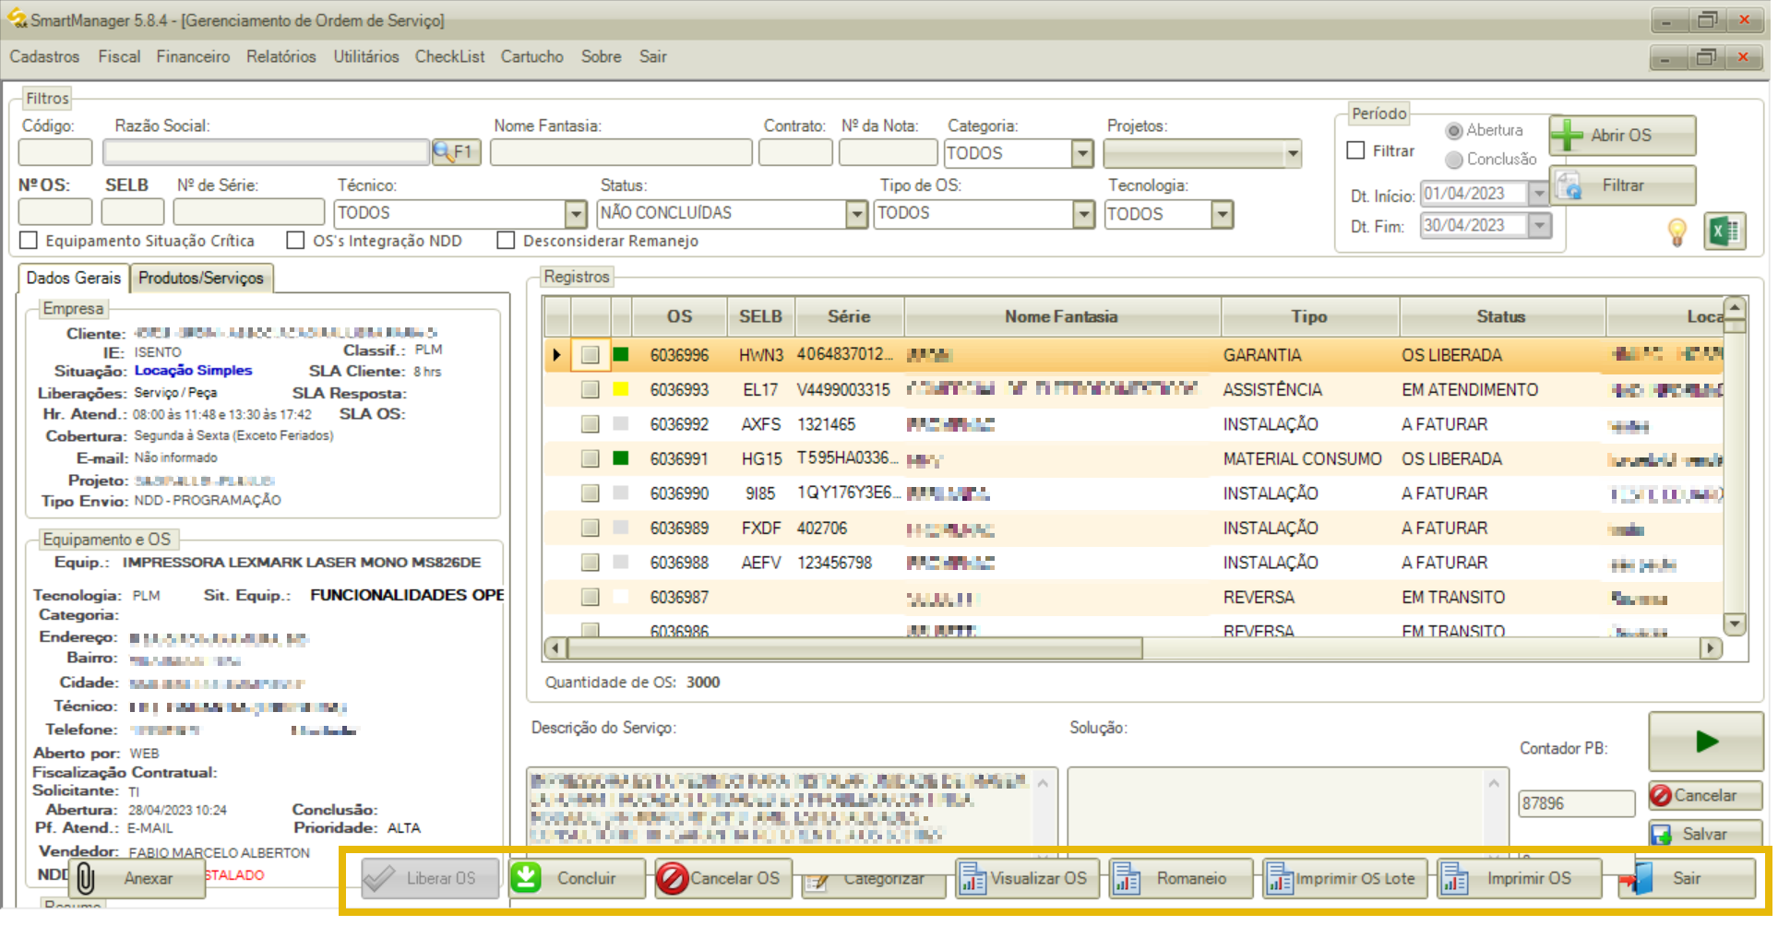Click the Romaneio report button
The height and width of the screenshot is (926, 1790).
click(1181, 878)
